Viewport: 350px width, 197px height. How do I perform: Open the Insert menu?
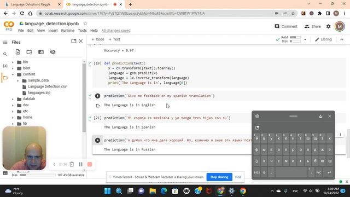coord(53,31)
